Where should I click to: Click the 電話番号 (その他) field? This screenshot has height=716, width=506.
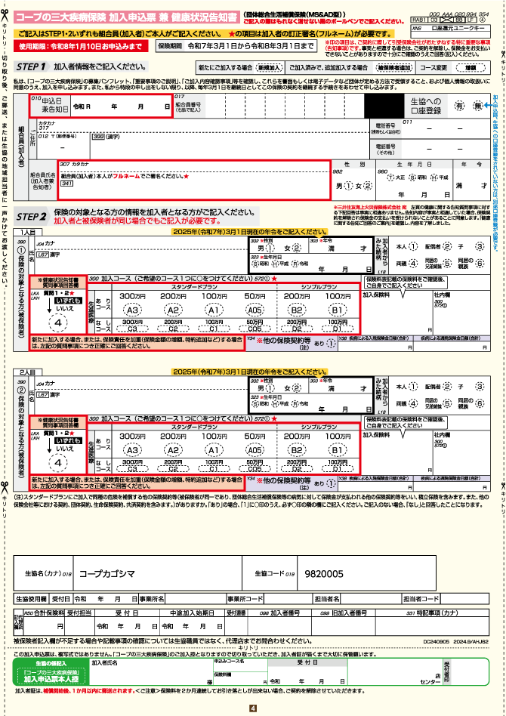pos(446,149)
